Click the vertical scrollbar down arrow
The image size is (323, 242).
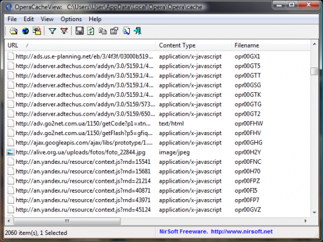314,213
